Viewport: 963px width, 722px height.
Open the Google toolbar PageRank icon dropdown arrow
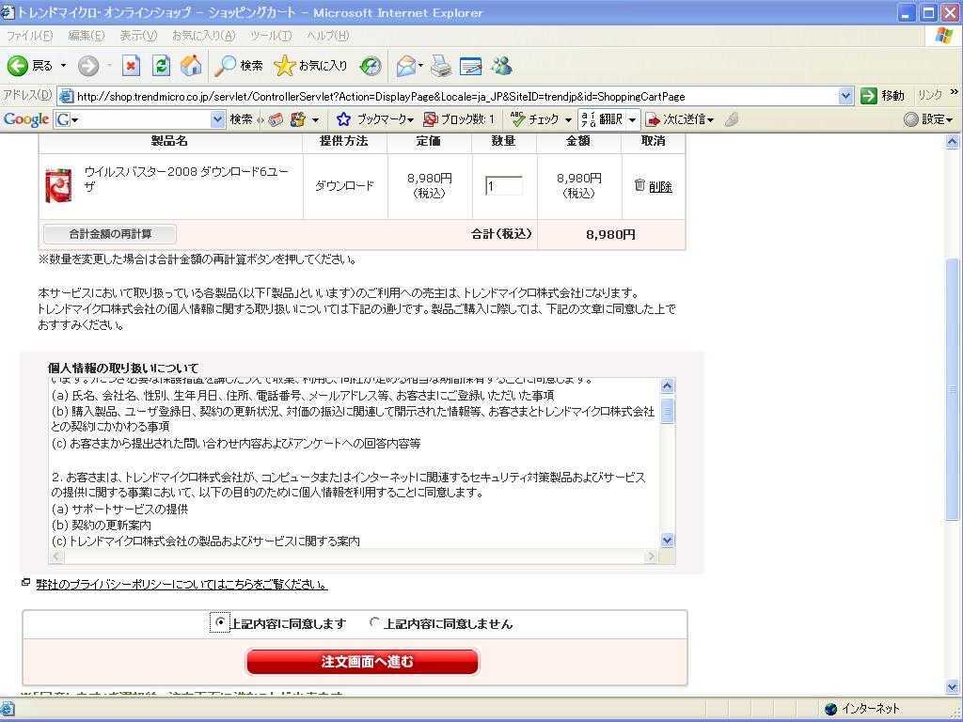(315, 119)
